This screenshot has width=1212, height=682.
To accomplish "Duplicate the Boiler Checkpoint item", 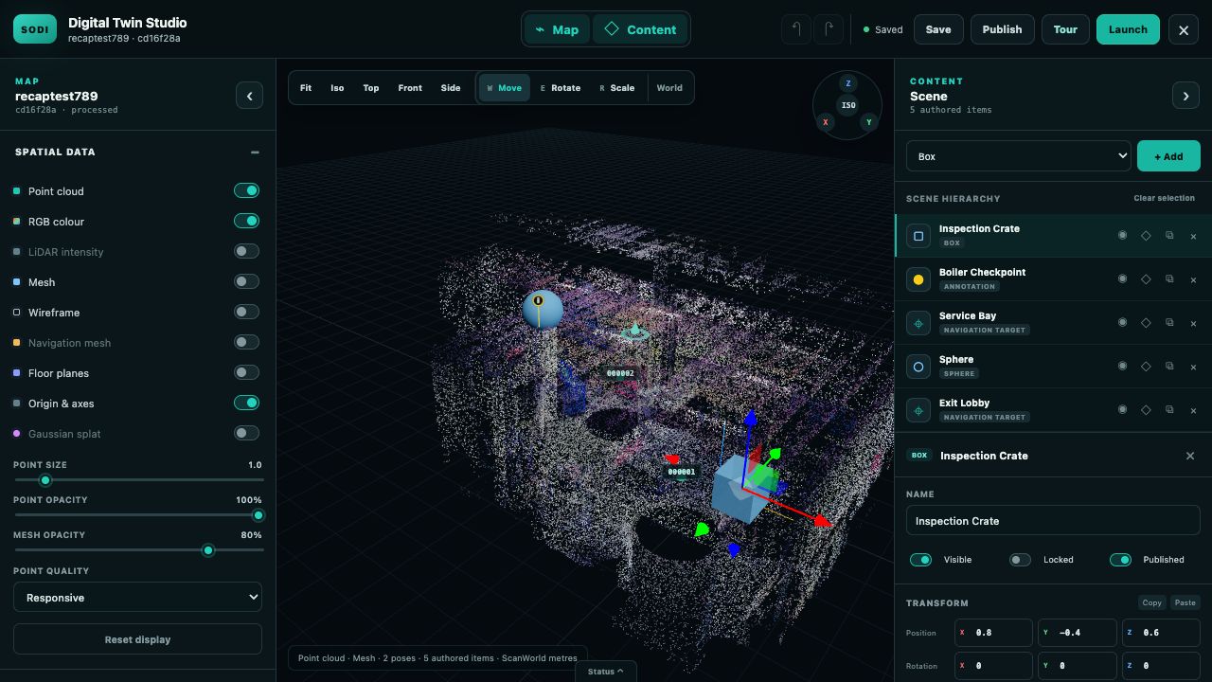I will coord(1169,279).
